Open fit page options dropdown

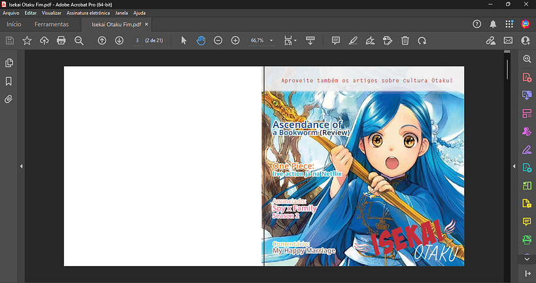point(290,41)
